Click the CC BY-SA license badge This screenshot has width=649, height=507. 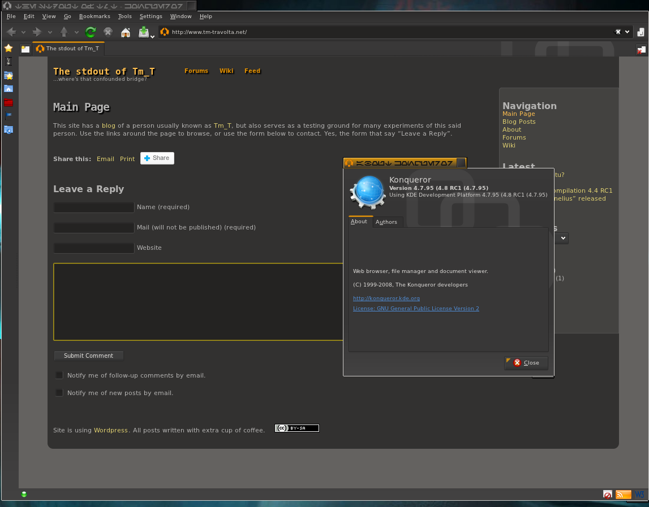pos(297,428)
